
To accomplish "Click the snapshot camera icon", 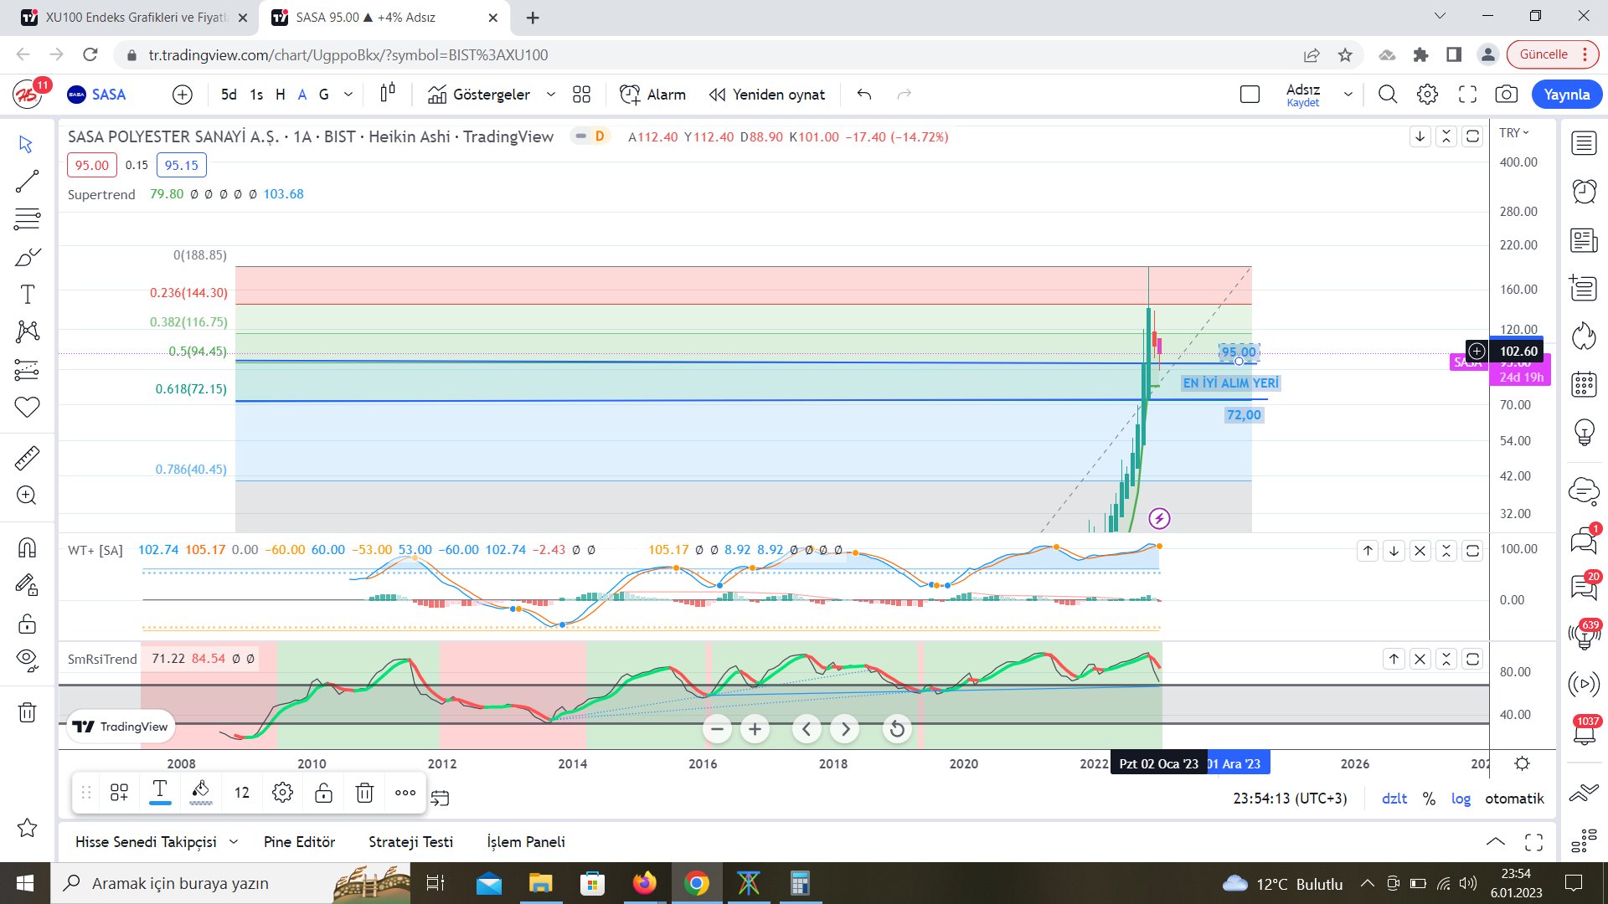I will (x=1506, y=95).
